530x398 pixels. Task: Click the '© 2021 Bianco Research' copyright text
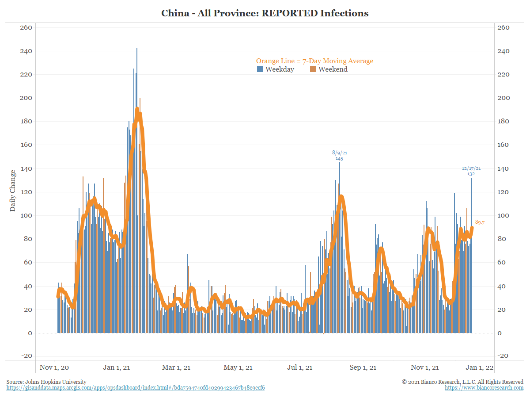[x=463, y=382]
